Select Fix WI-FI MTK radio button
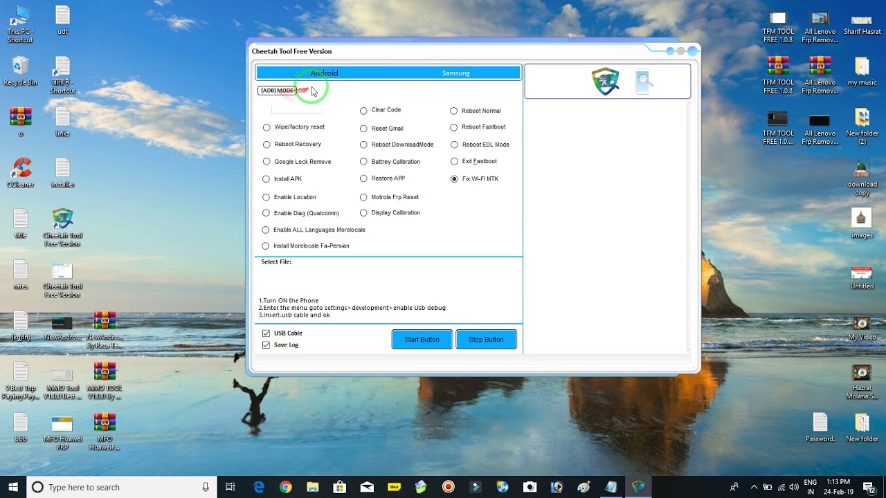Image resolution: width=886 pixels, height=498 pixels. pyautogui.click(x=454, y=179)
